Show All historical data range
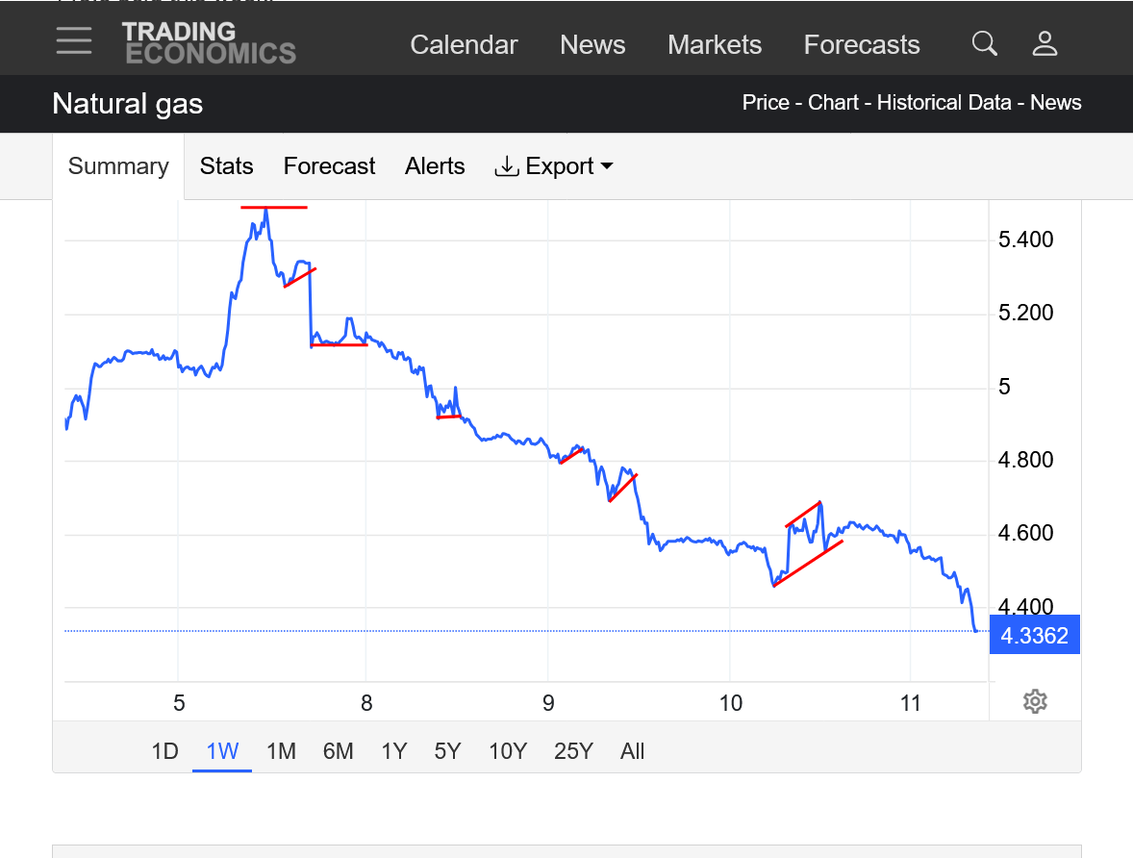This screenshot has width=1133, height=858. [x=632, y=751]
